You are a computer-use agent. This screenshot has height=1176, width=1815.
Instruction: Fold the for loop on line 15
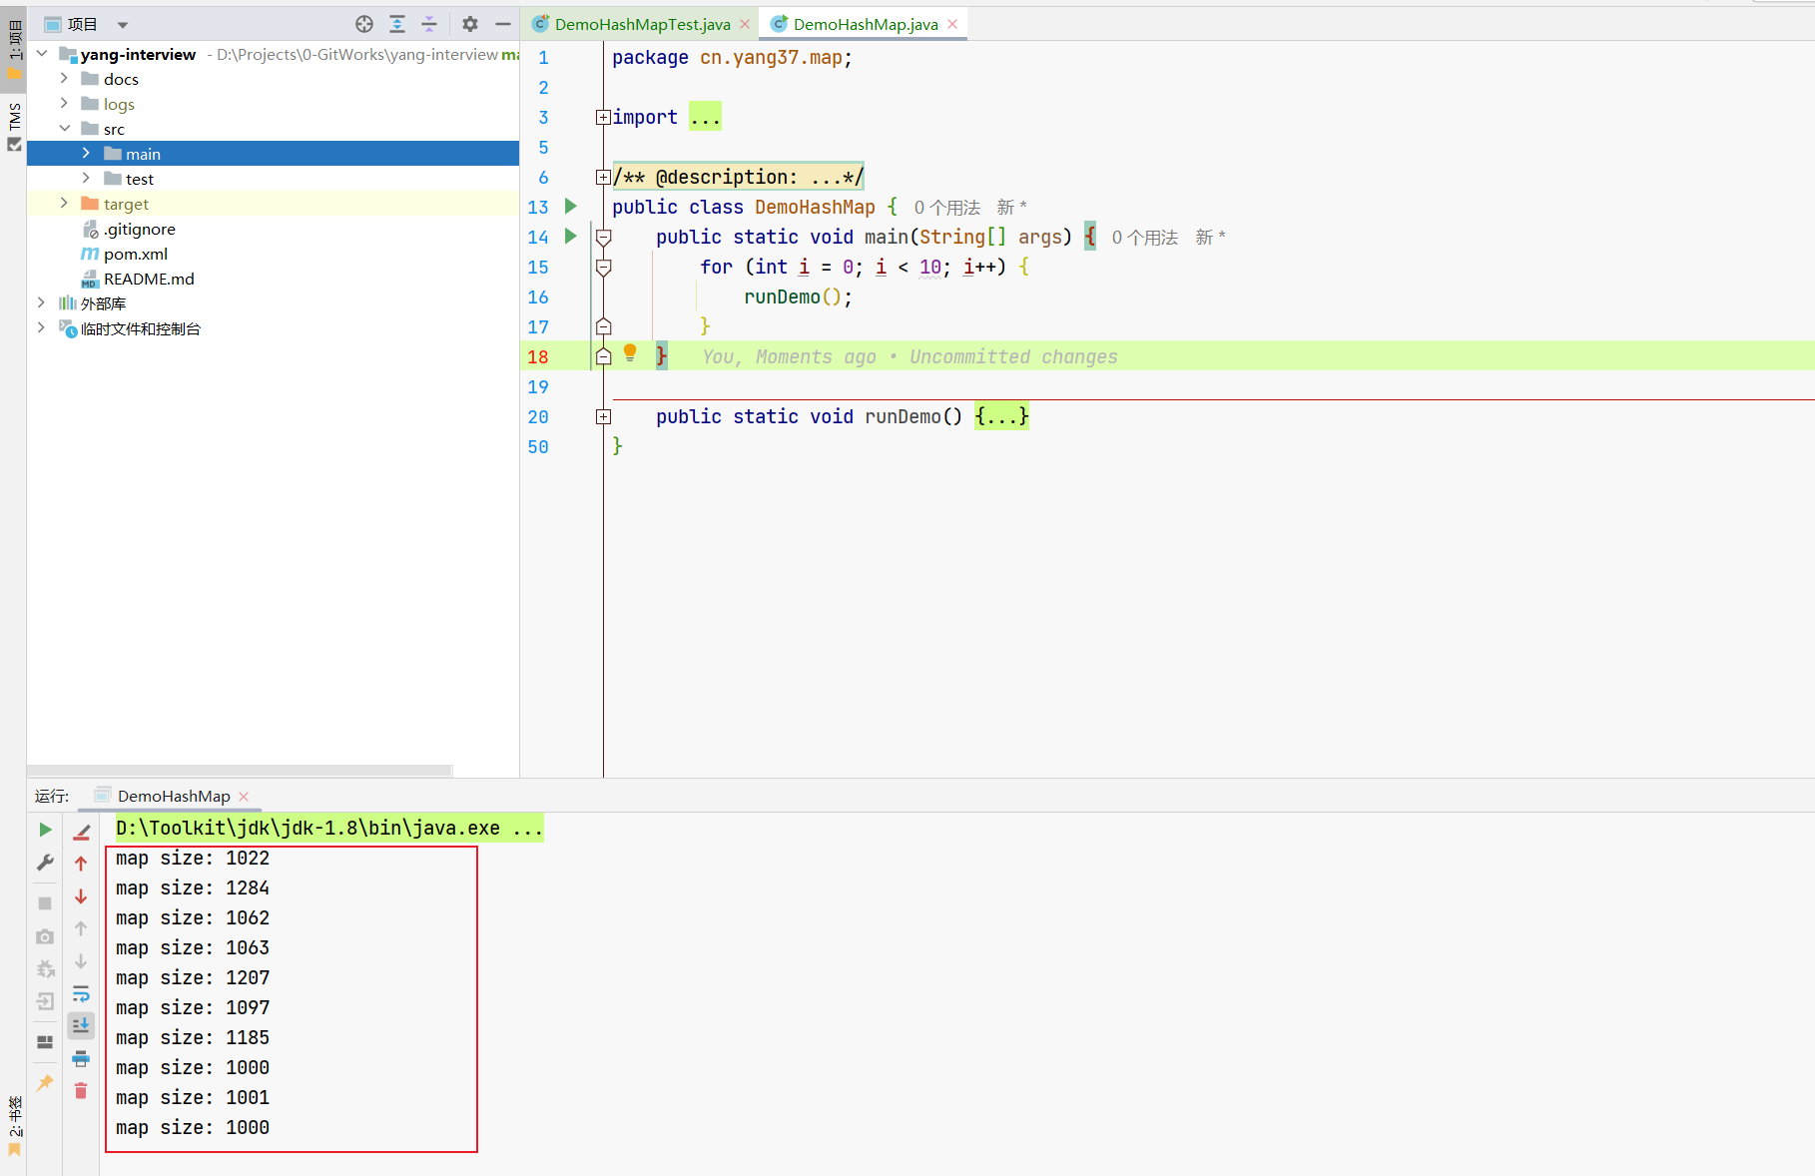[x=603, y=268]
